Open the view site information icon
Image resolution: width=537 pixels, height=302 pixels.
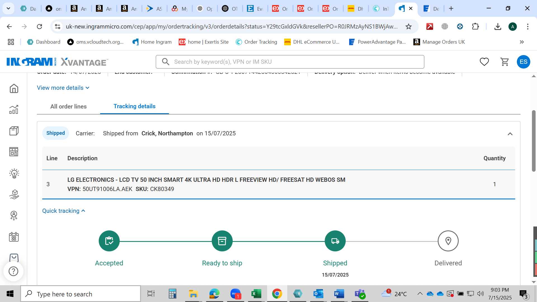[x=58, y=27]
